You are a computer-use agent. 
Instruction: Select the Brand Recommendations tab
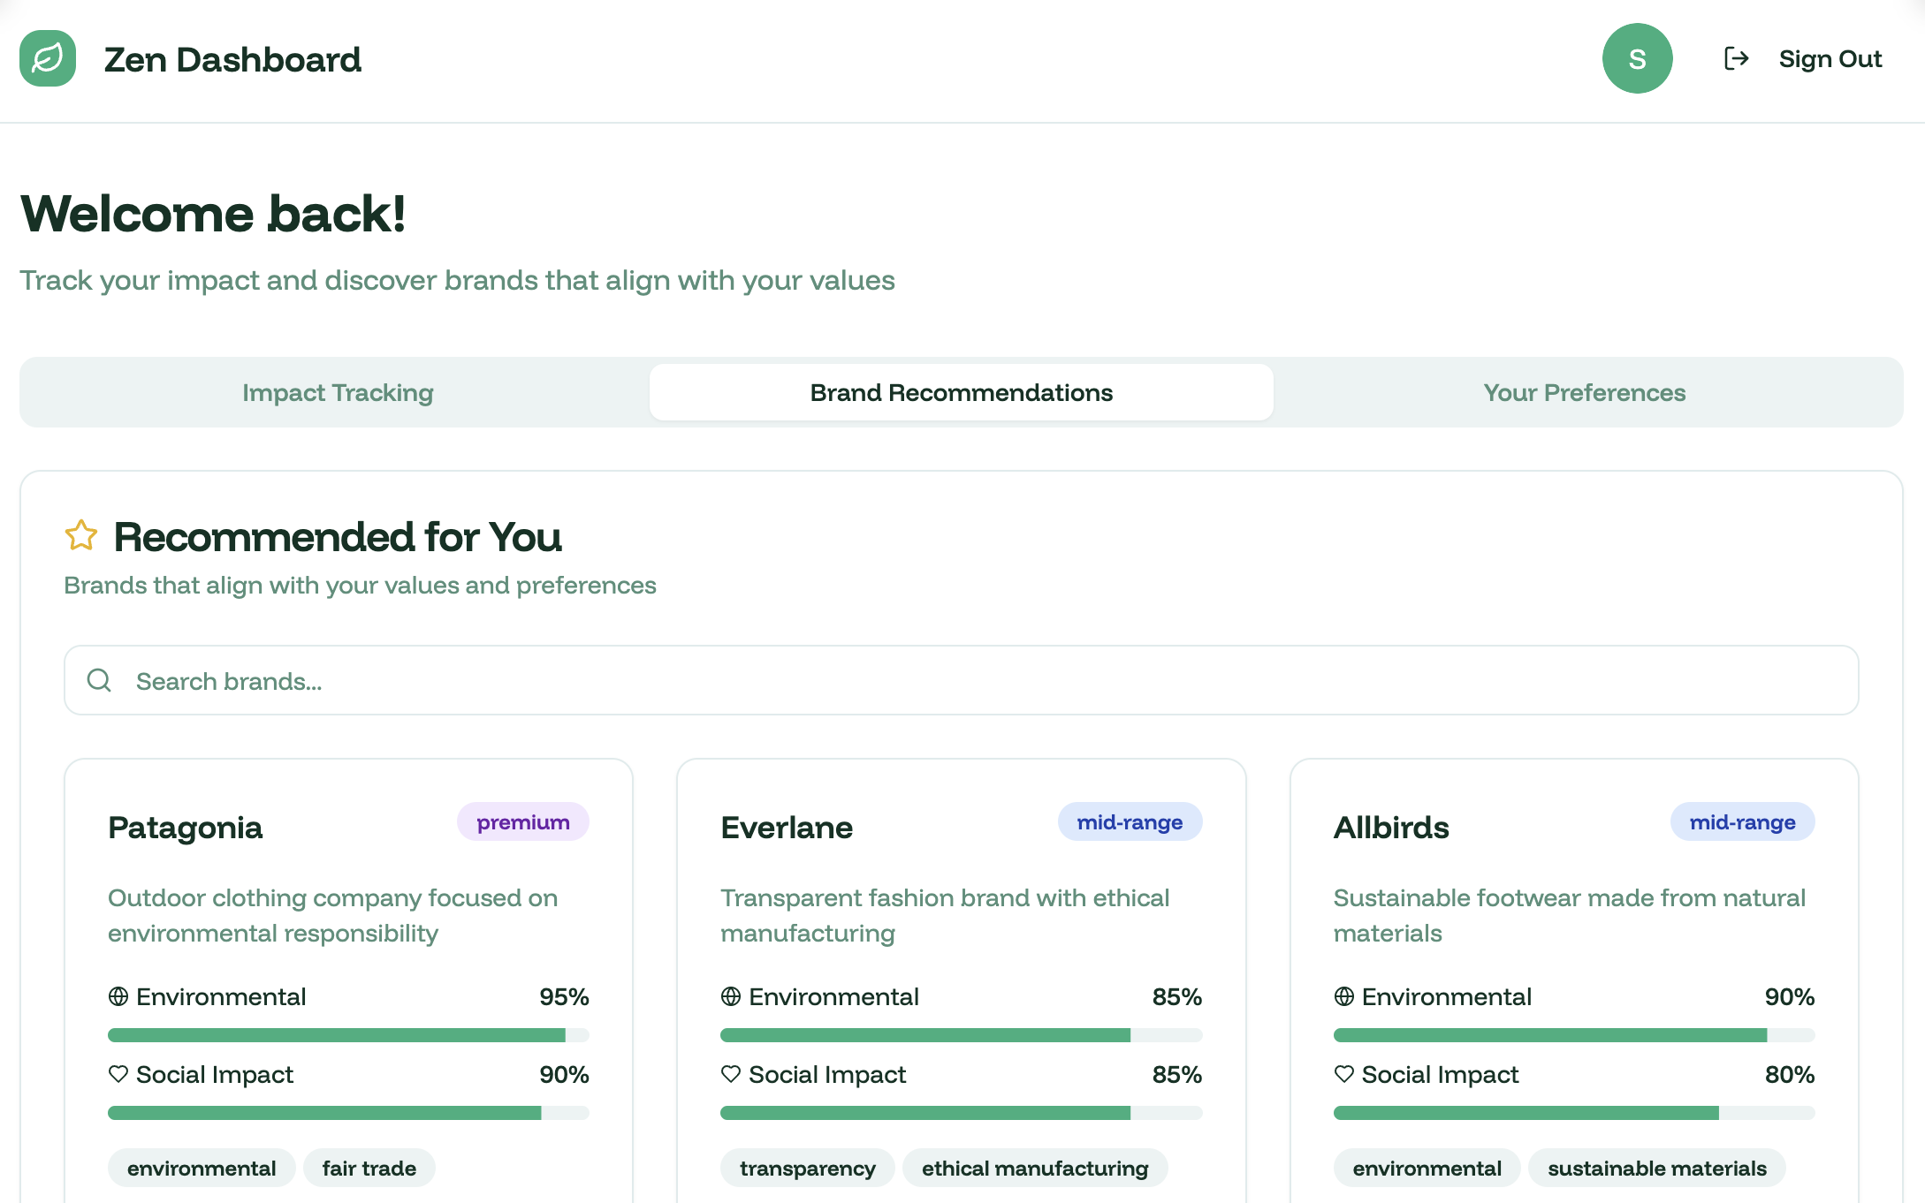coord(962,392)
